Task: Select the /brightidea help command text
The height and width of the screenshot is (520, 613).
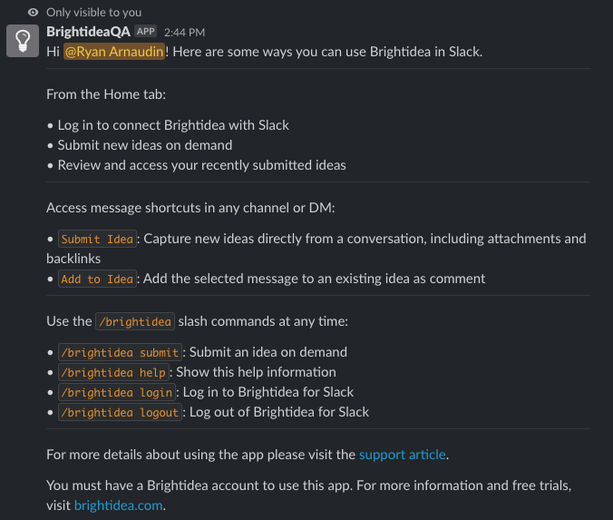Action: 113,372
